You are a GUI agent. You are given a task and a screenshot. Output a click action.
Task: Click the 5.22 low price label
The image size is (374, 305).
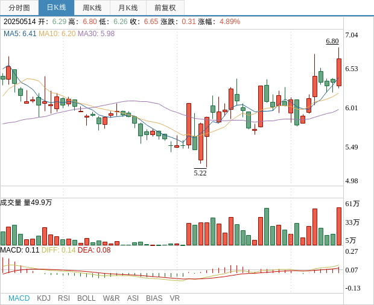point(200,173)
